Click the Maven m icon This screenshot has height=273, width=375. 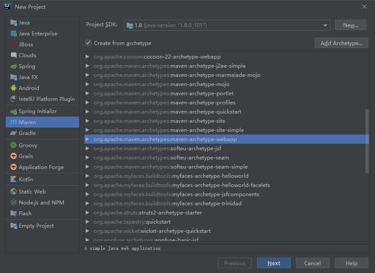tap(14, 122)
